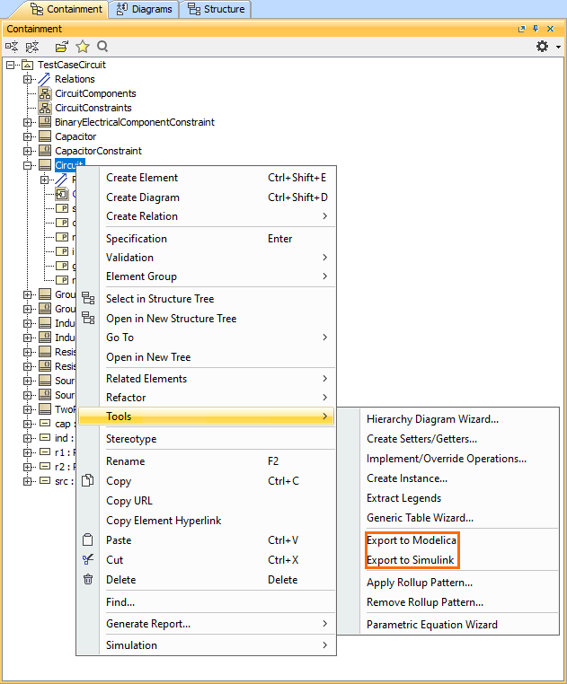Image resolution: width=567 pixels, height=684 pixels.
Task: Click the CapacitorConstraint block icon
Action: point(45,151)
